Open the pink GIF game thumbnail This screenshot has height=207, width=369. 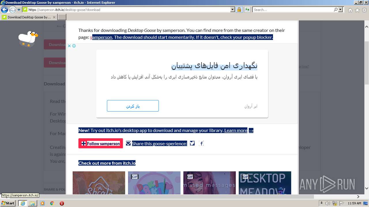click(x=154, y=183)
